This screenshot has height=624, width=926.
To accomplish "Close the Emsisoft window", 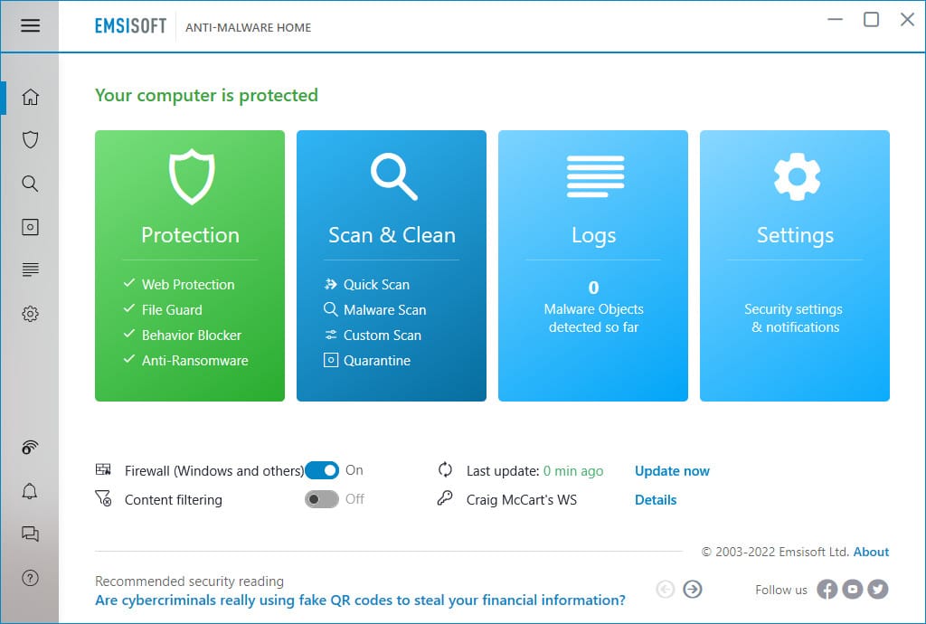I will (x=907, y=20).
